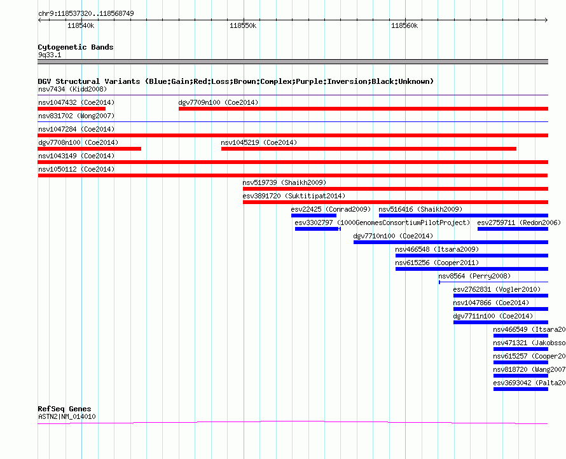Select dgv7710n100 (Coe2014) gain label

coord(393,236)
